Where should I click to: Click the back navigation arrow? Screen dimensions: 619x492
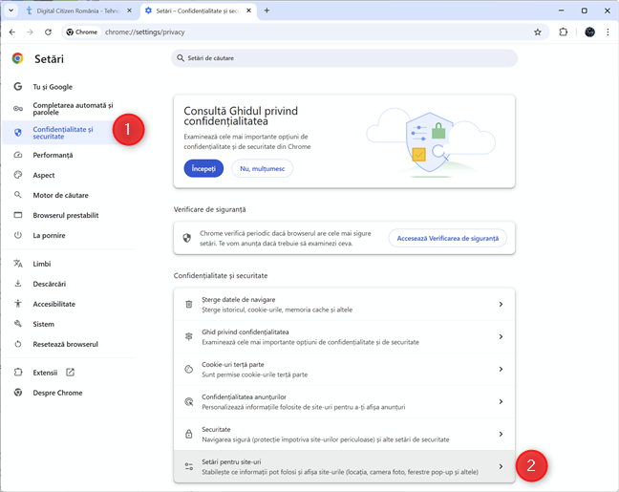tap(12, 32)
